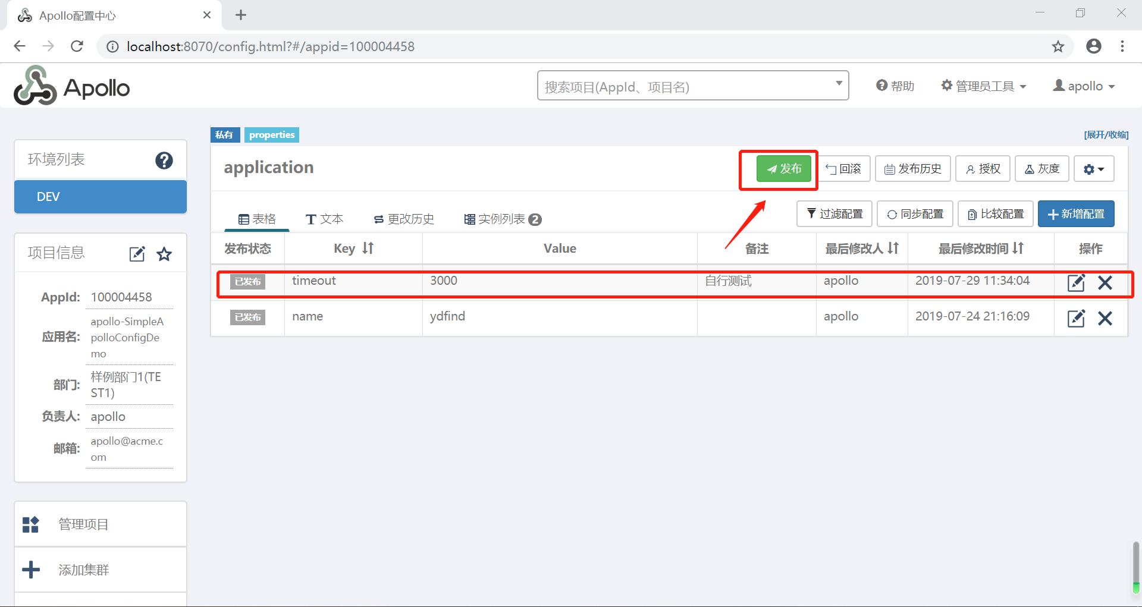This screenshot has height=607, width=1142.
Task: Edit the timeout configuration with pencil icon
Action: (1076, 283)
